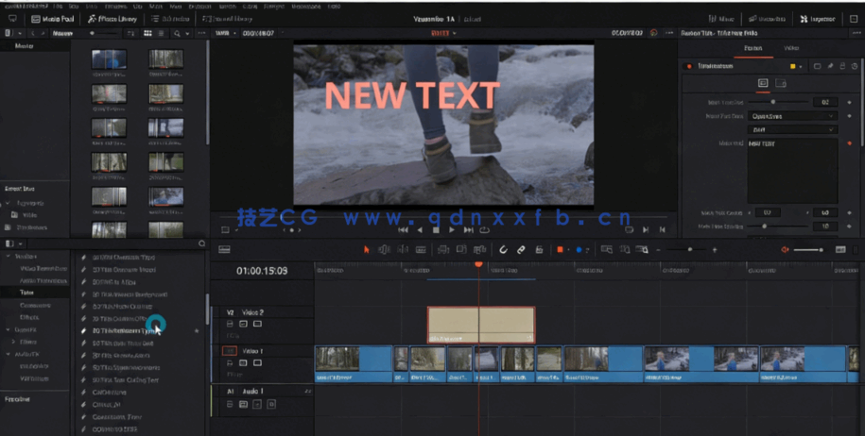Click the blue Marker icon
Image resolution: width=865 pixels, height=436 pixels.
579,250
